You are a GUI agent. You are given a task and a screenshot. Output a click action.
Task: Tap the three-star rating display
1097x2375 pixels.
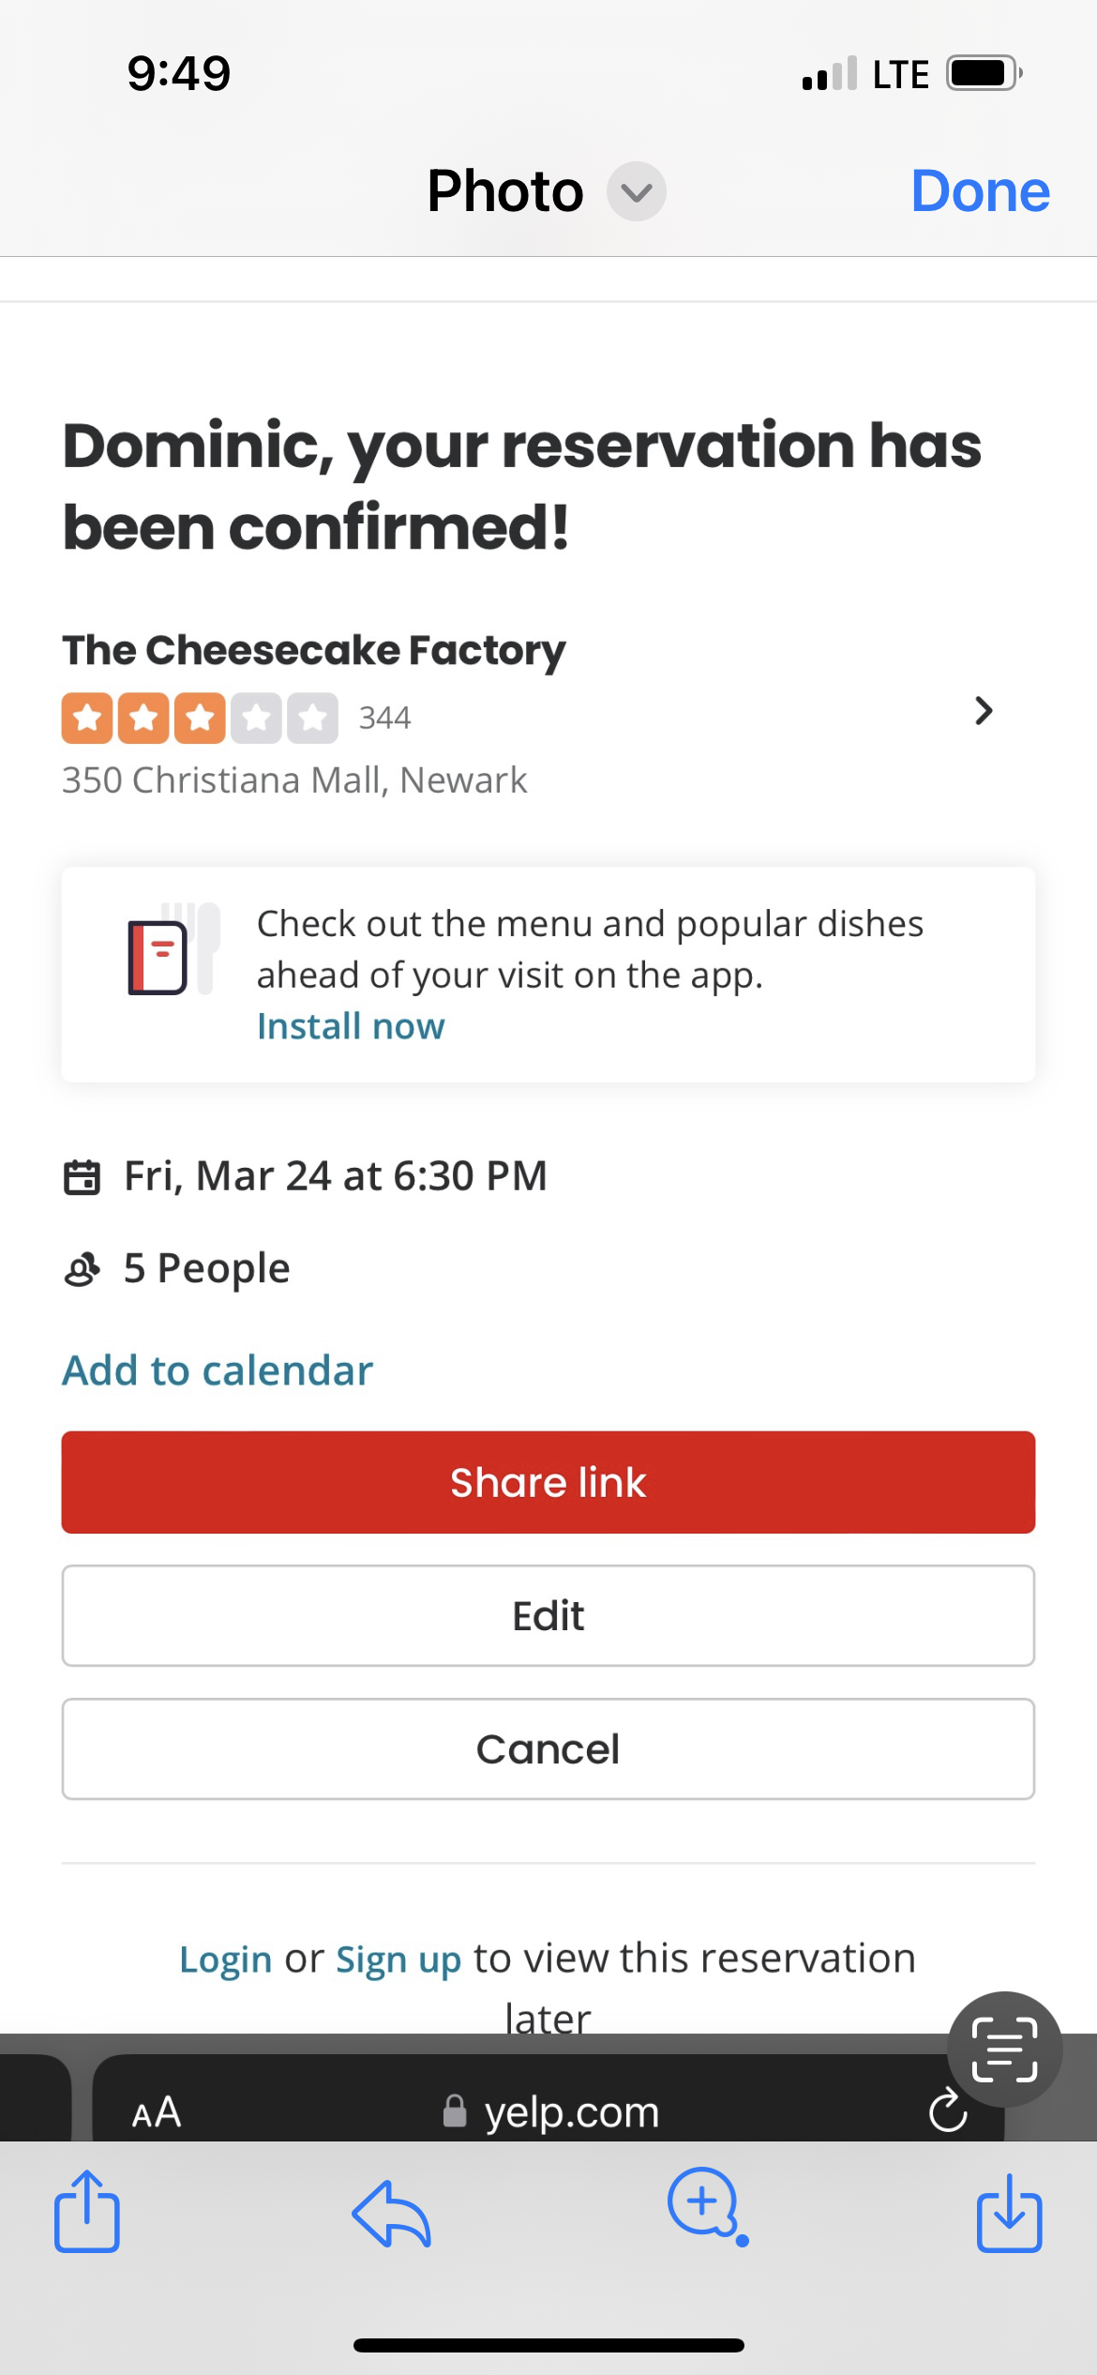click(x=200, y=719)
